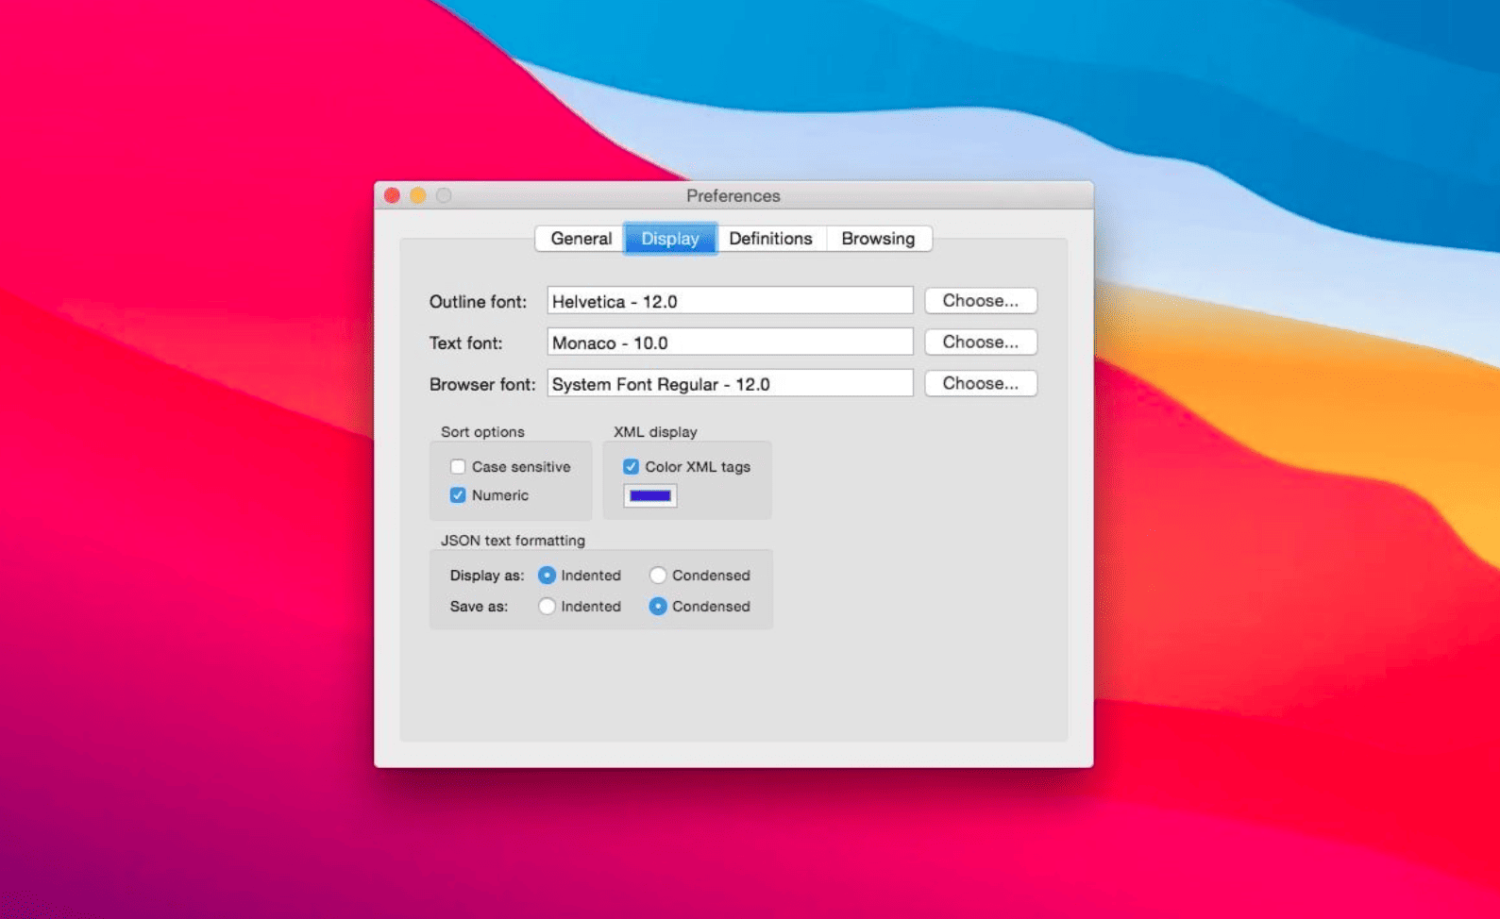
Task: Click the Save as: label
Action: pos(479,607)
